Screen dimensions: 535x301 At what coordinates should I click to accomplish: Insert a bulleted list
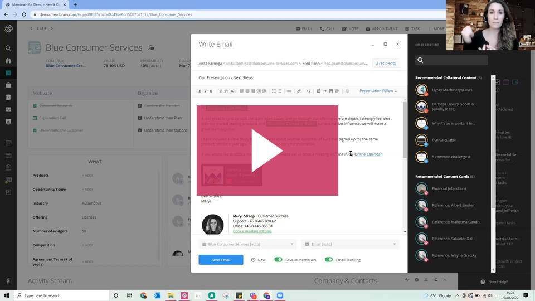click(x=274, y=91)
